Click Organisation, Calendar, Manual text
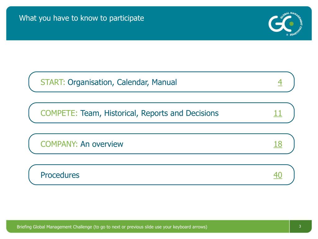This screenshot has height=239, width=318. pyautogui.click(x=122, y=82)
